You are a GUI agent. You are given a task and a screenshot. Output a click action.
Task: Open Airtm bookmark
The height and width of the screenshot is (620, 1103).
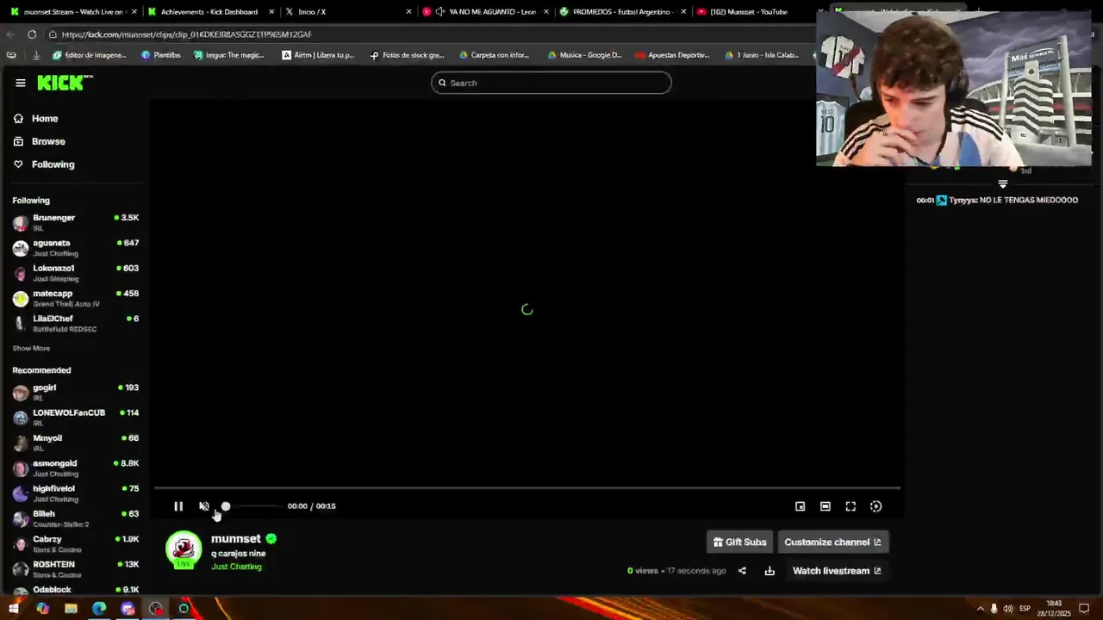[318, 55]
